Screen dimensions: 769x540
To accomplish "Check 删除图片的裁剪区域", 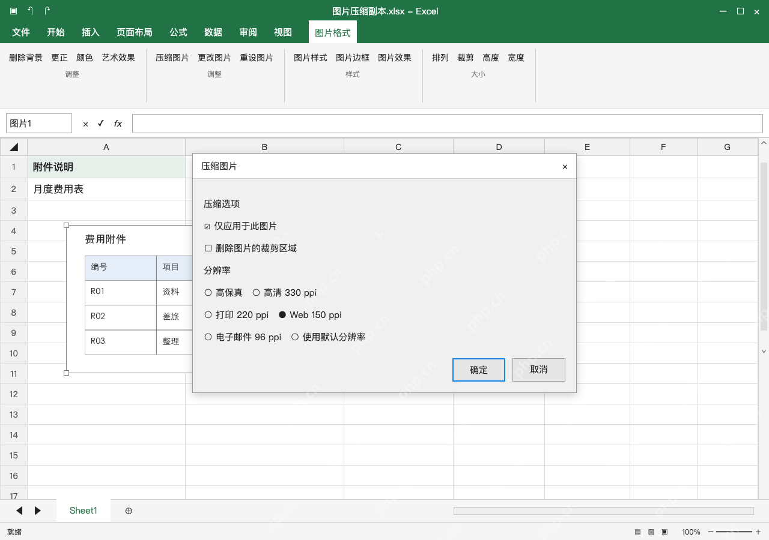I will (x=251, y=248).
